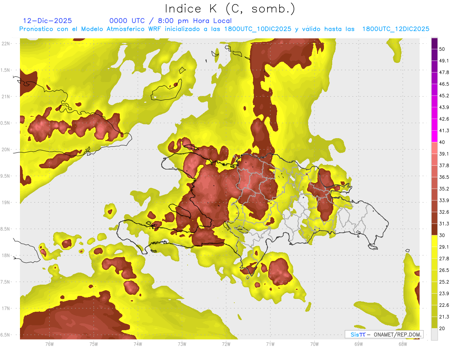452x349 pixels.
Task: Click the colorbar value "21.3"
Action: tap(444, 317)
